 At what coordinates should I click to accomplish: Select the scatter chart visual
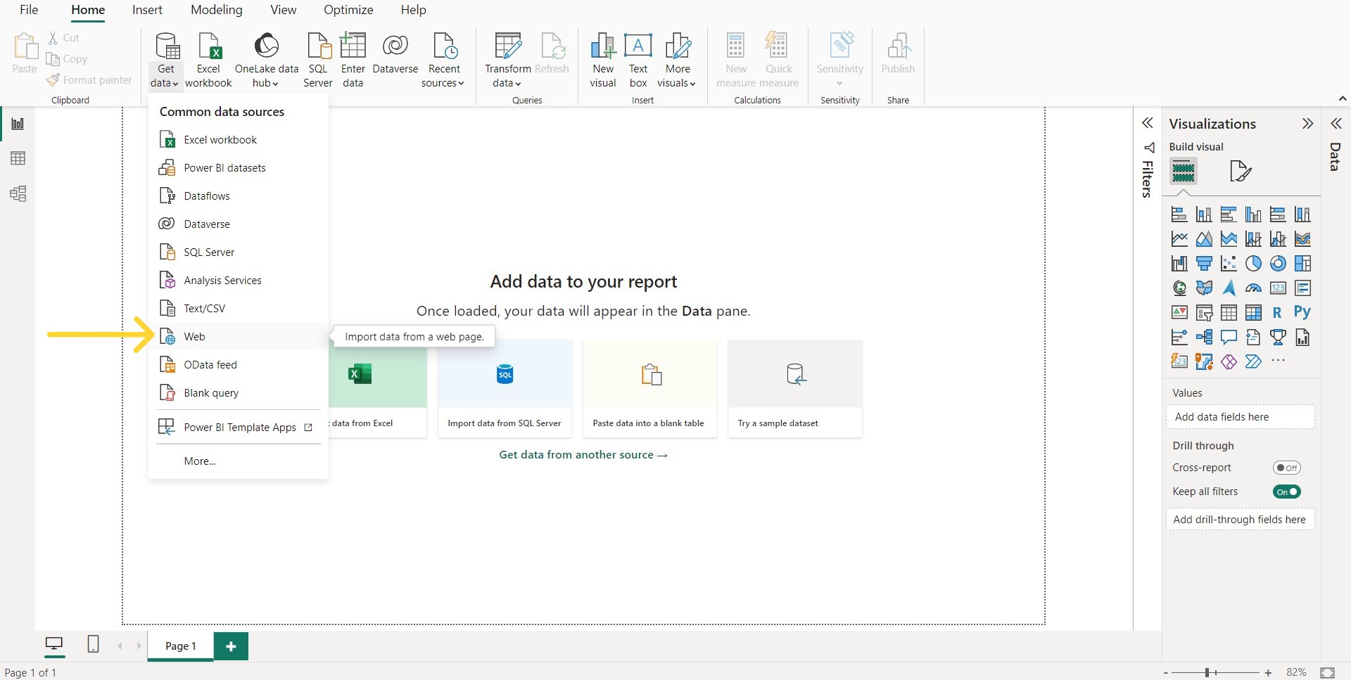tap(1229, 264)
